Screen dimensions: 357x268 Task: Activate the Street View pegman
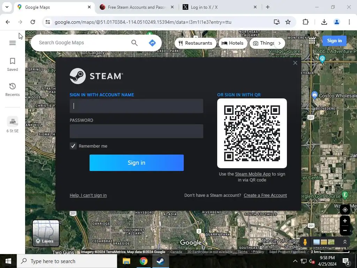click(x=305, y=242)
